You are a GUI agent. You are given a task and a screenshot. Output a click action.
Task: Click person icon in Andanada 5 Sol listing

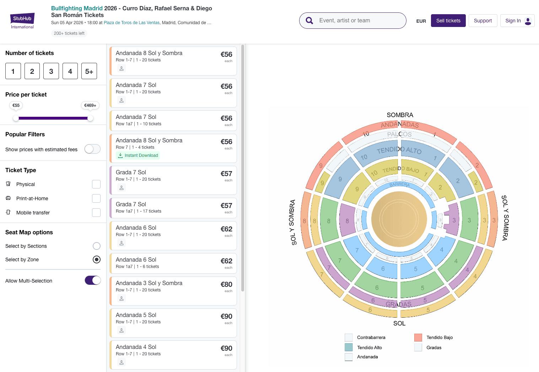point(122,330)
